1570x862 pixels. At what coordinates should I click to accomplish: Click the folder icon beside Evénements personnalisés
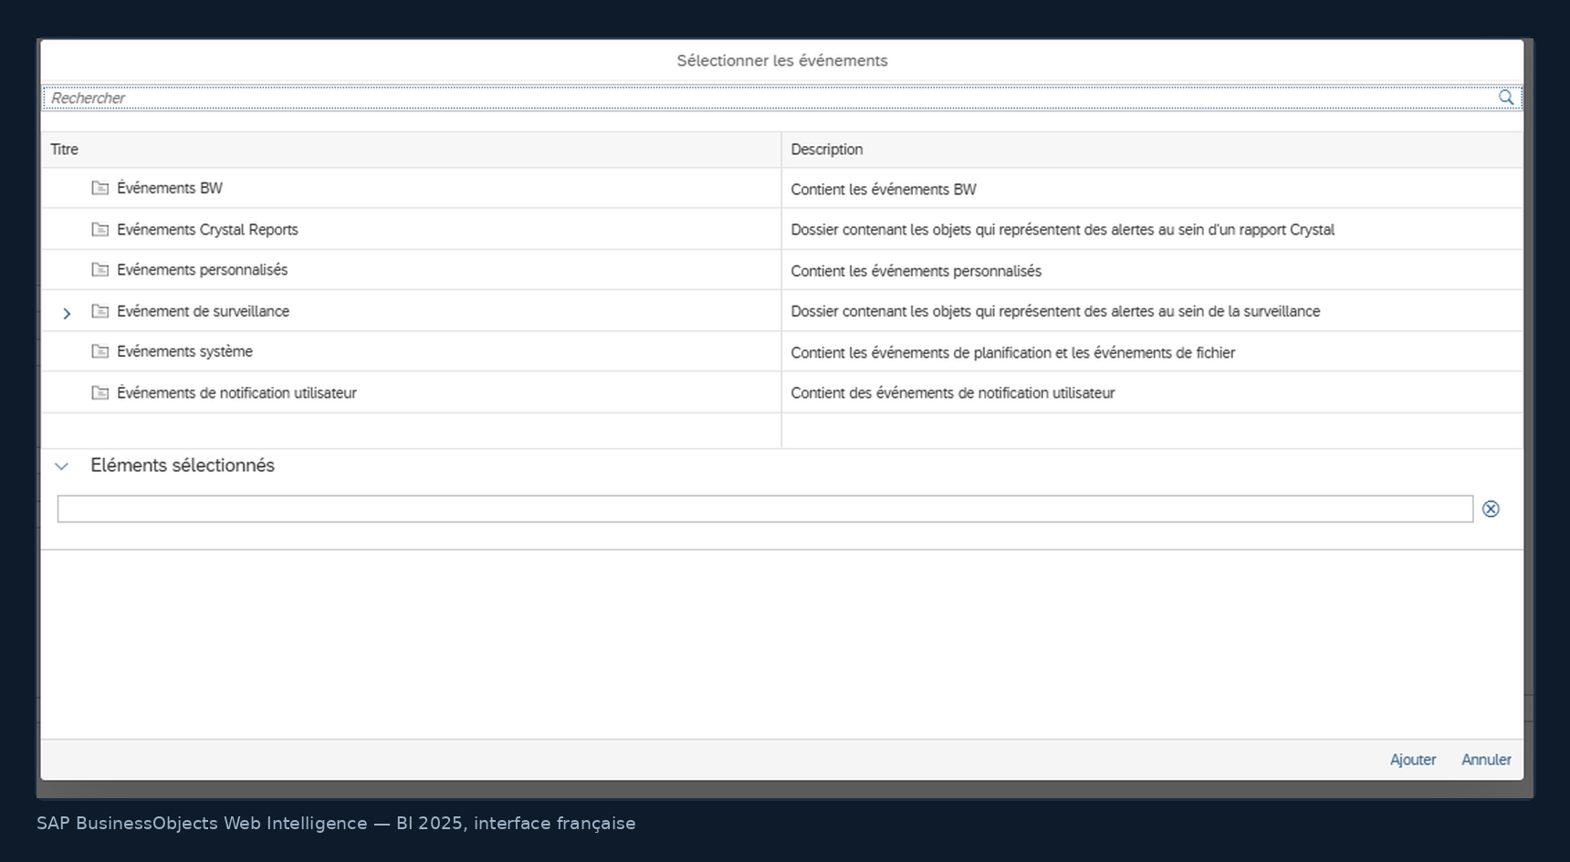click(x=100, y=270)
